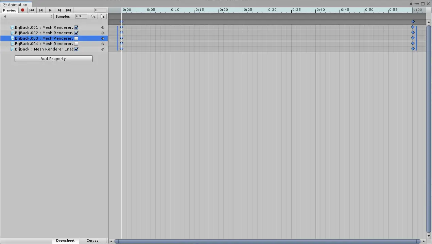432x244 pixels.
Task: Go to beginning of the clip
Action: coord(32,10)
